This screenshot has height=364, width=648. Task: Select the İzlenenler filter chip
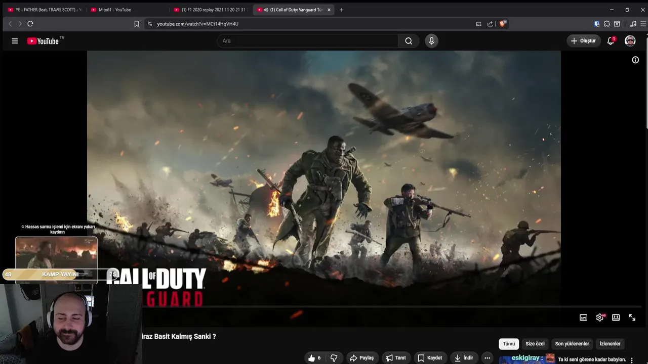tap(610, 344)
